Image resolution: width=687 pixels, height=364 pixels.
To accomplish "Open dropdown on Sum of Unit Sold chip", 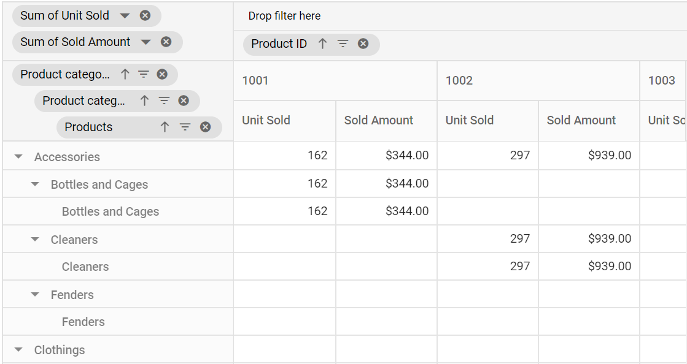I will tap(125, 16).
